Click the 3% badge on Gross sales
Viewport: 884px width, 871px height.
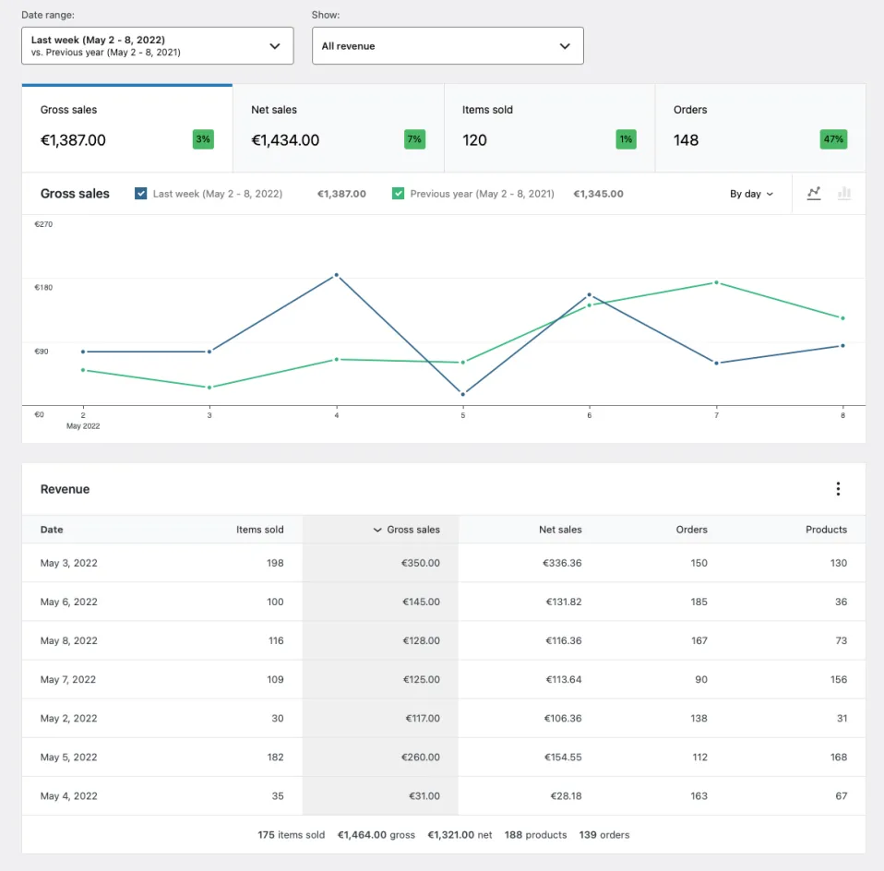(203, 139)
